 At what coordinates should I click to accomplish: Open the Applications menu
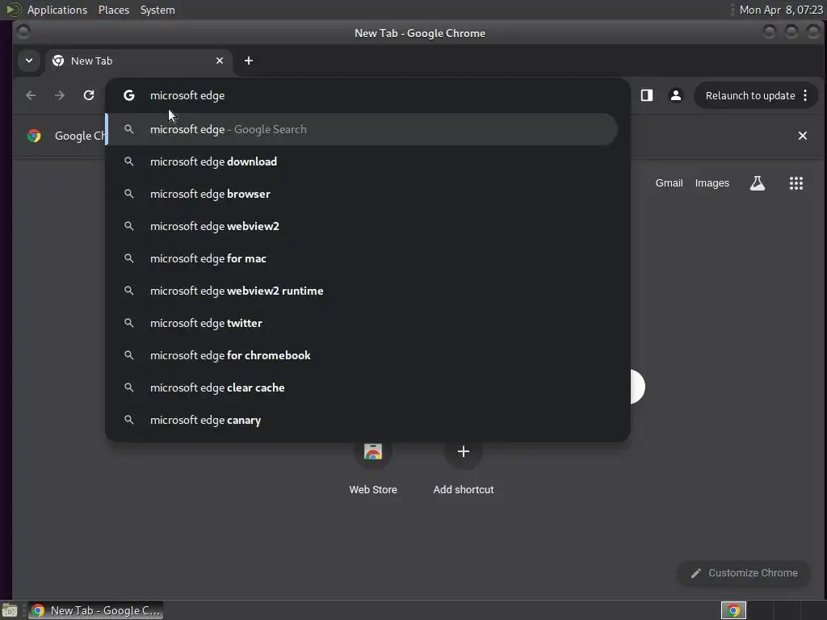pos(57,10)
